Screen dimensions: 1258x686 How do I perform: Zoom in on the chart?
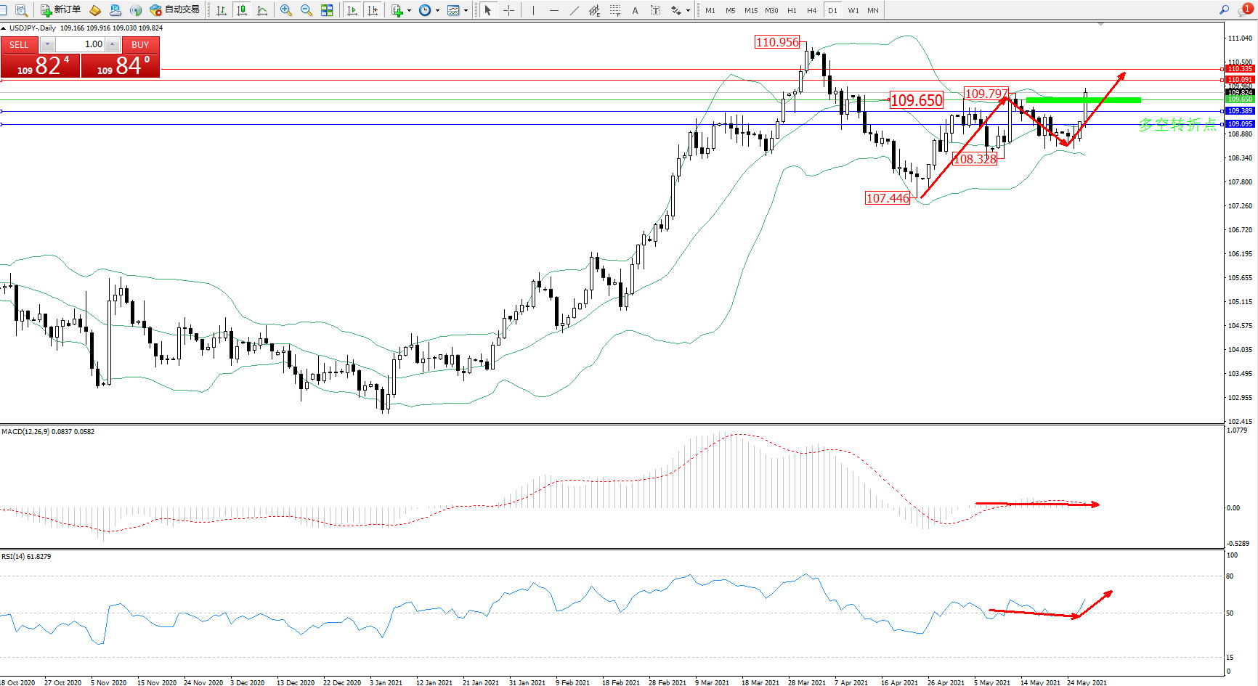[x=286, y=10]
